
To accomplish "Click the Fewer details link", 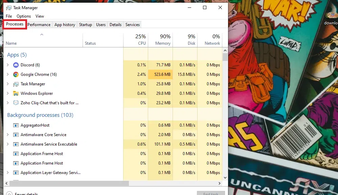I will [x=26, y=194].
